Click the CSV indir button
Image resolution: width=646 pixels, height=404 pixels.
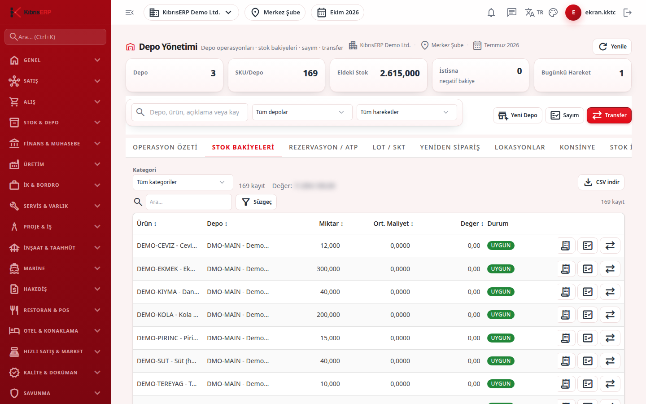pyautogui.click(x=601, y=182)
